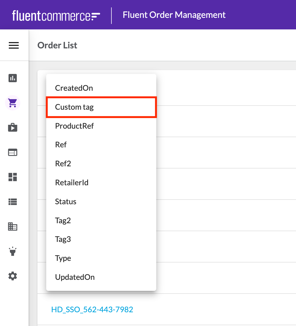Open order HD_SSO_562-443-7982 link
Screen dimensions: 296x326
[92, 310]
